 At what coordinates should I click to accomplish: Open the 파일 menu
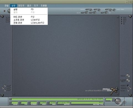7,6
